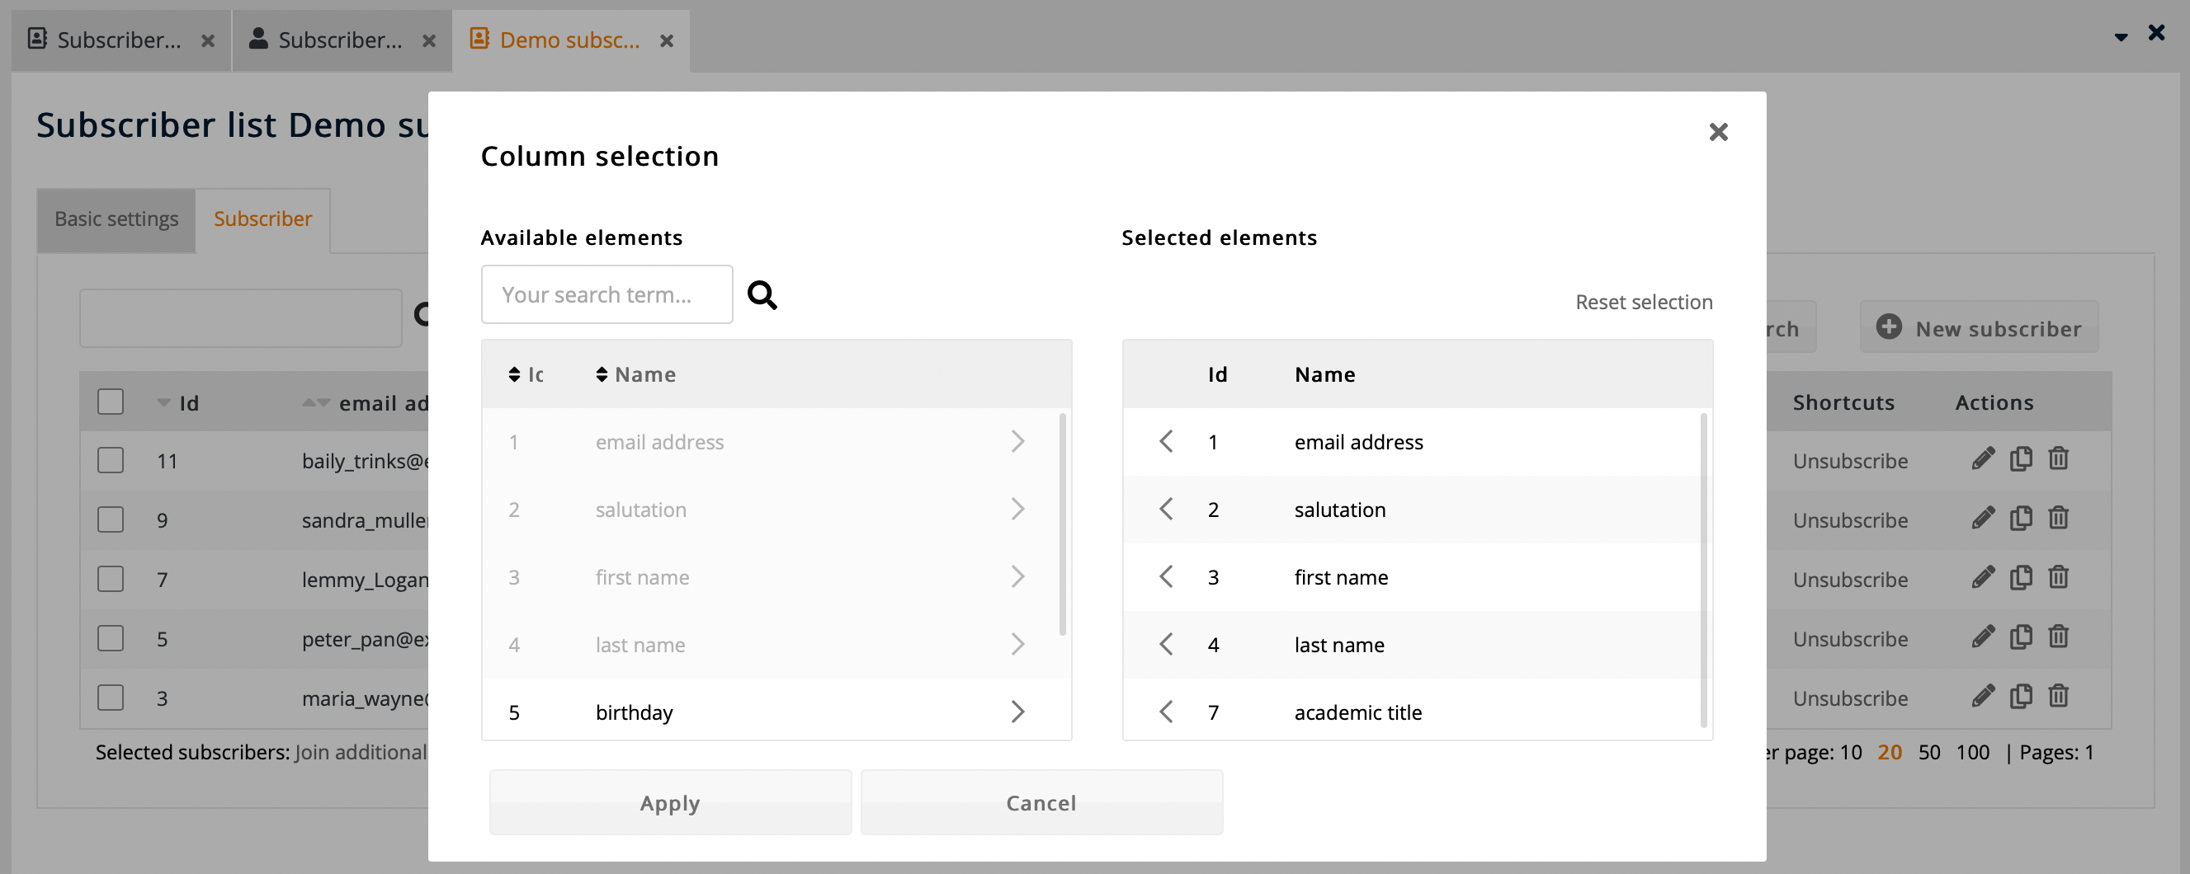This screenshot has width=2190, height=874.
Task: Check the box for subscriber Id 9
Action: [x=111, y=519]
